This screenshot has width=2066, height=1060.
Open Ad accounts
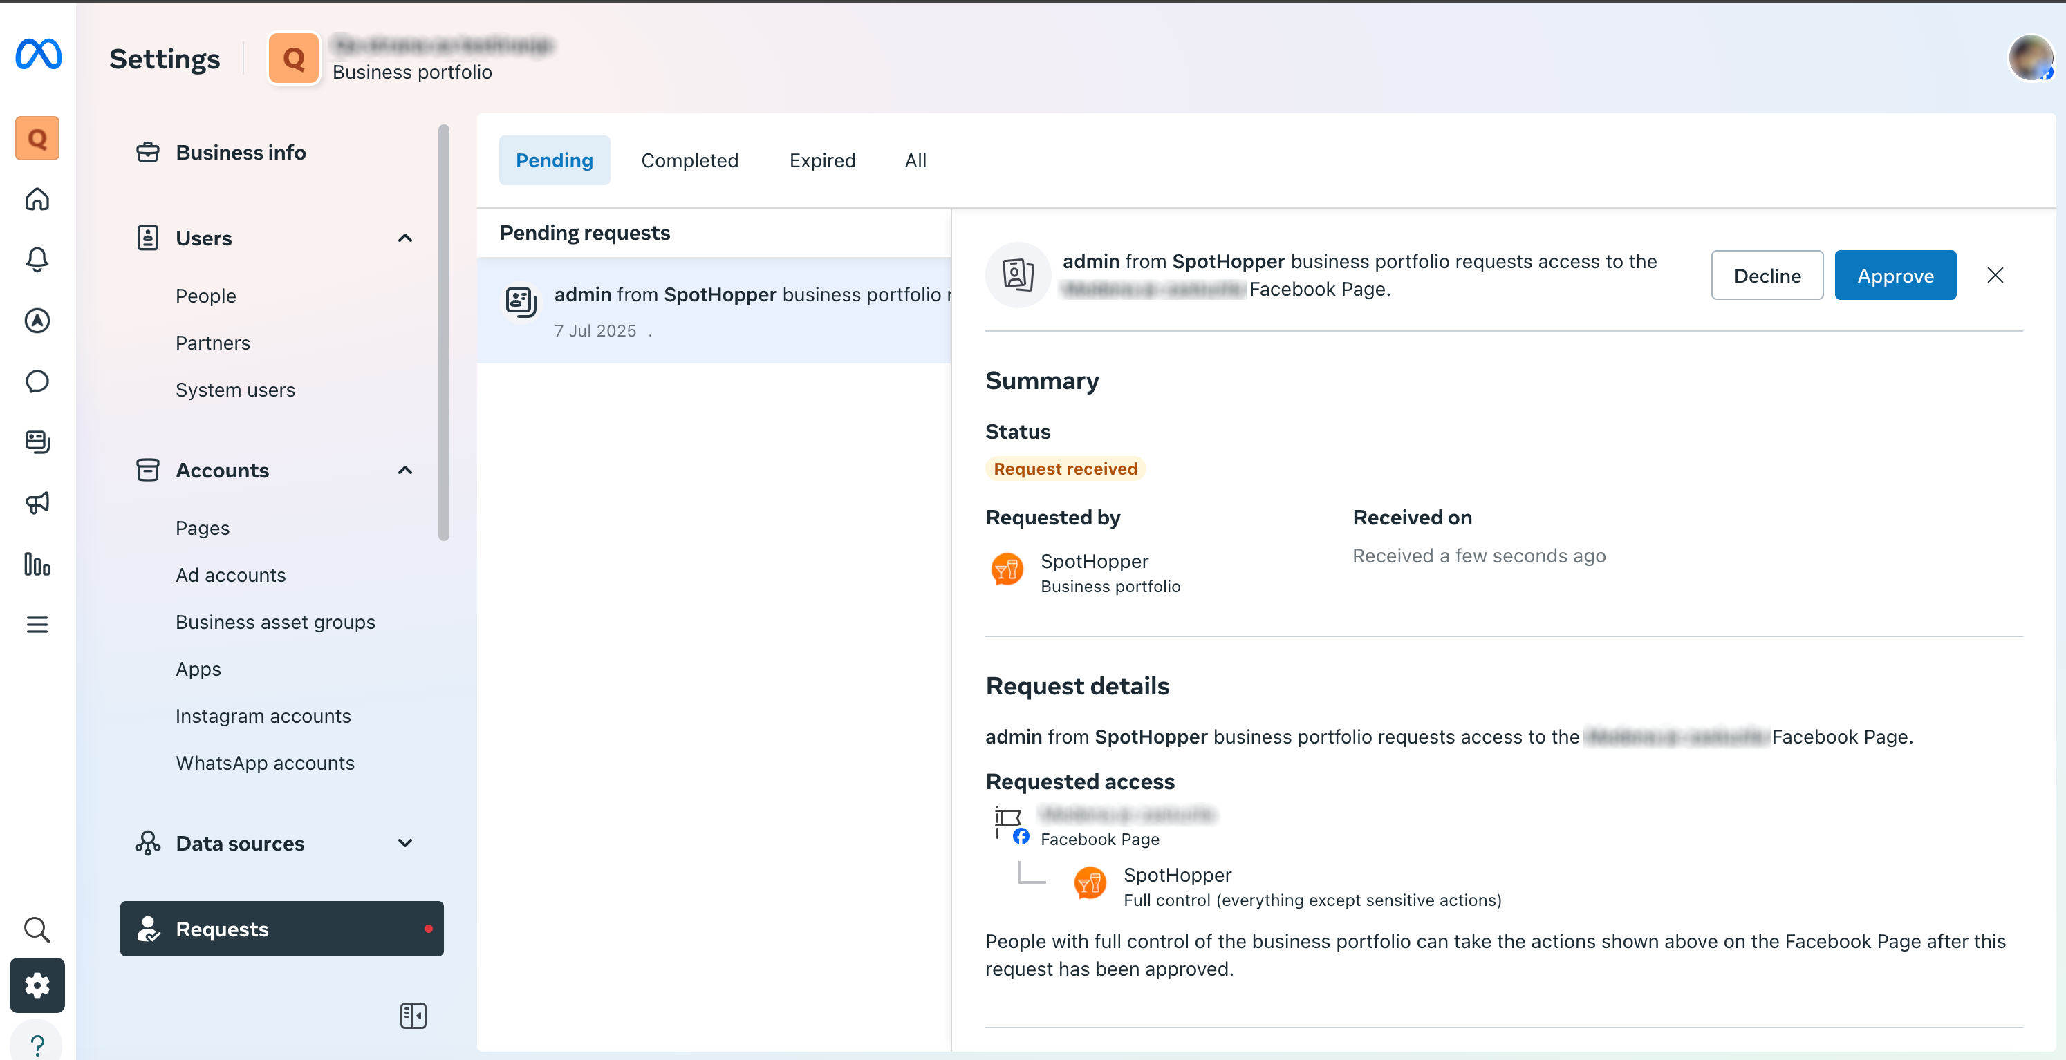(x=230, y=575)
